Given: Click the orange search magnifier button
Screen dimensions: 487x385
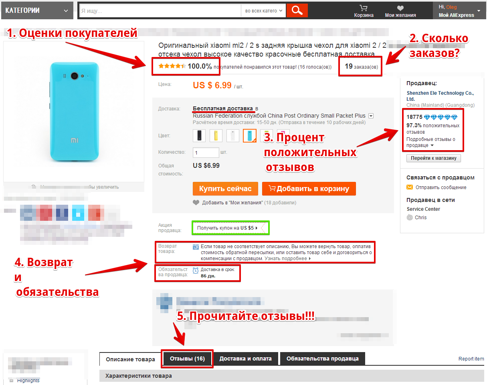Looking at the screenshot, I should (297, 10).
